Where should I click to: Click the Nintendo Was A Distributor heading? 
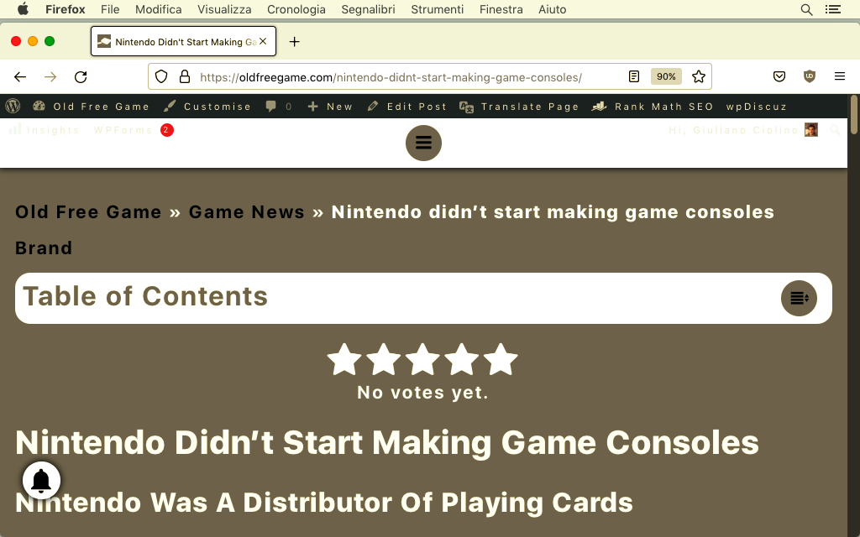(324, 503)
